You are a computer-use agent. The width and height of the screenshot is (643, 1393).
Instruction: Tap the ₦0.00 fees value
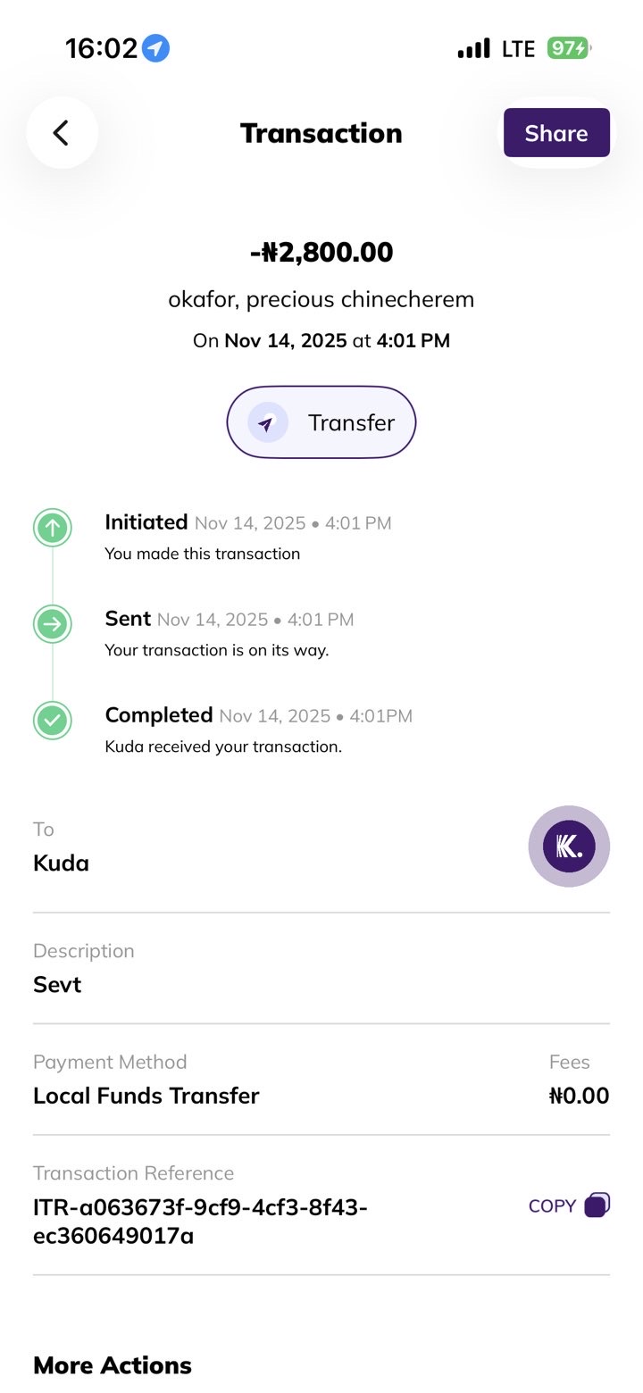tap(579, 1096)
